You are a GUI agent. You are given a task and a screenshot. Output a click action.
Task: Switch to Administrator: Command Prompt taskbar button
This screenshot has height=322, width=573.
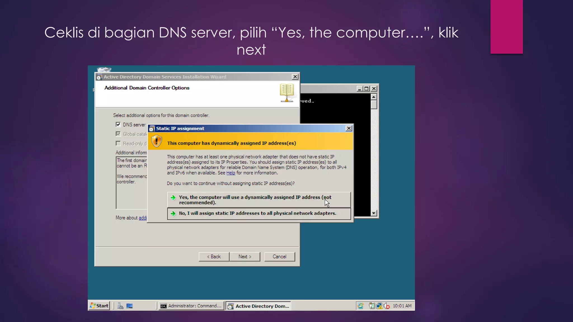192,306
